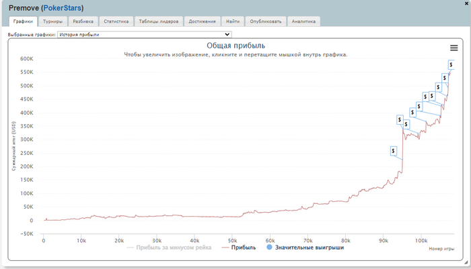Click the 600K y-axis label
This screenshot has width=471, height=269.
[x=27, y=59]
